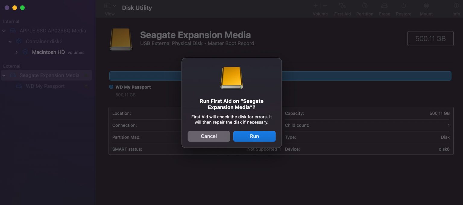Open the Partition tool in the toolbar
The height and width of the screenshot is (205, 463).
coord(365,8)
